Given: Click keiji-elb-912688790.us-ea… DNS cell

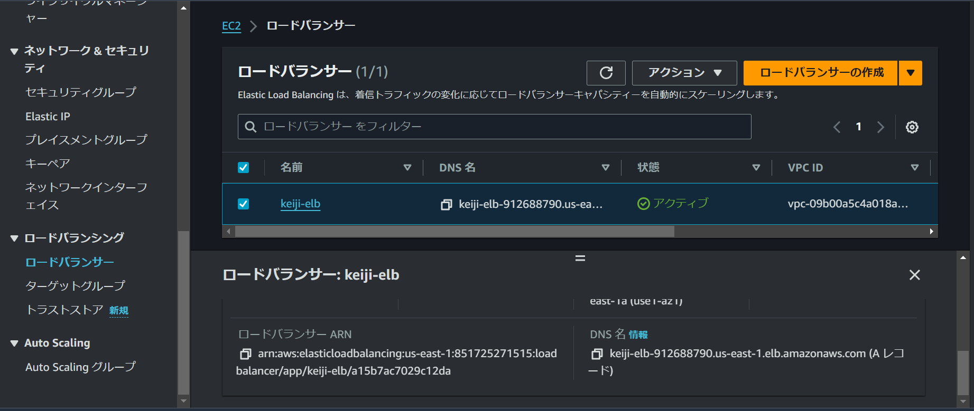Looking at the screenshot, I should [531, 204].
